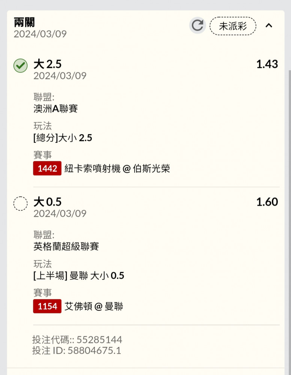Click the 澳洲A聯賽 league name
The image size is (291, 375).
click(55, 109)
